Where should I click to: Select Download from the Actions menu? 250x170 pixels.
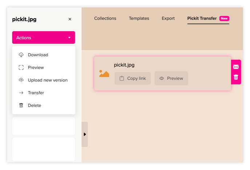tap(44, 55)
